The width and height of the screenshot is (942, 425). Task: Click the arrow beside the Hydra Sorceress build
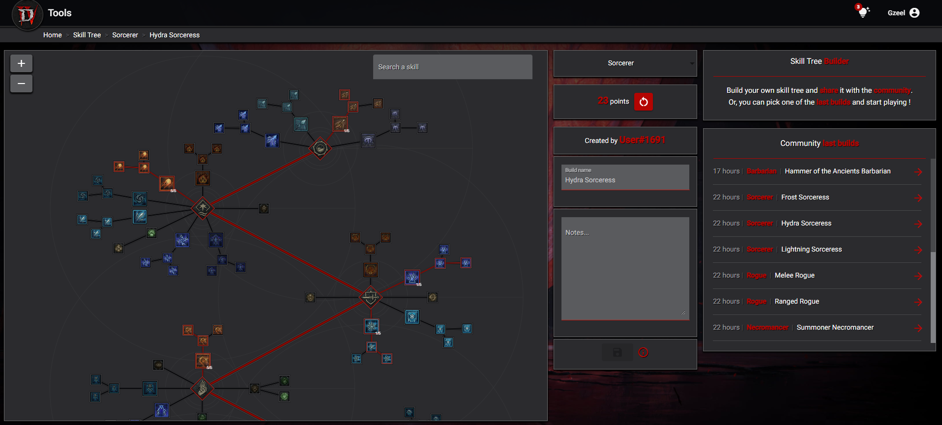pos(918,224)
